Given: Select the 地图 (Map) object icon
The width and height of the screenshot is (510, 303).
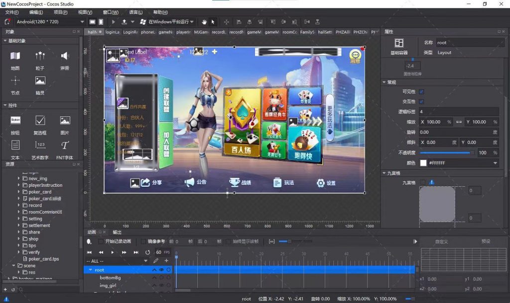Looking at the screenshot, I should click(15, 56).
